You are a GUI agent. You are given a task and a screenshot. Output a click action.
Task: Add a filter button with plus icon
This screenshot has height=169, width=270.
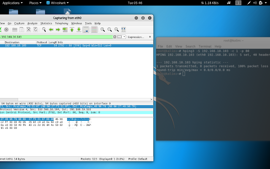click(150, 37)
